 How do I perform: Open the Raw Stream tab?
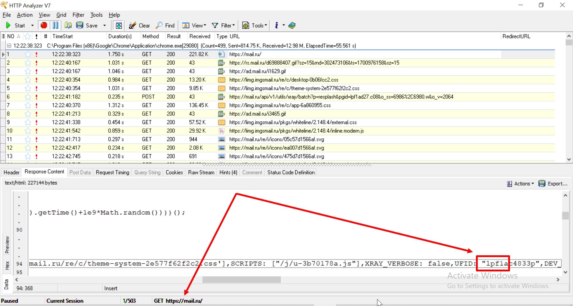(201, 172)
